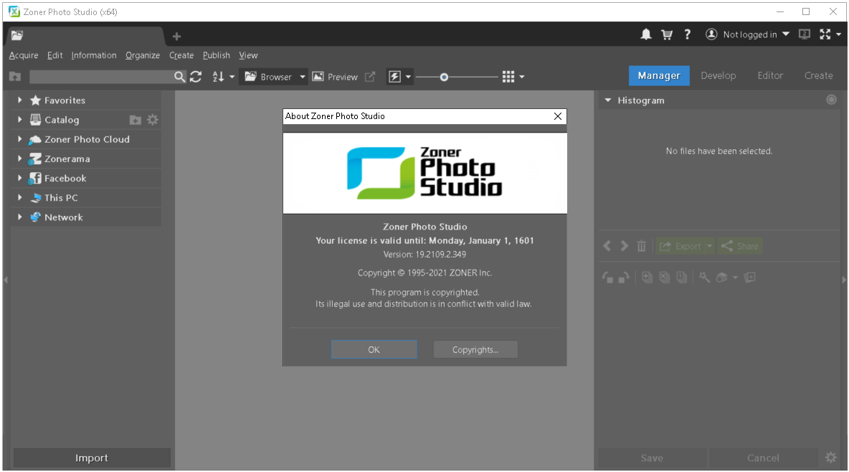Image resolution: width=849 pixels, height=472 pixels.
Task: Expand the Favorites tree node
Action: [x=20, y=100]
